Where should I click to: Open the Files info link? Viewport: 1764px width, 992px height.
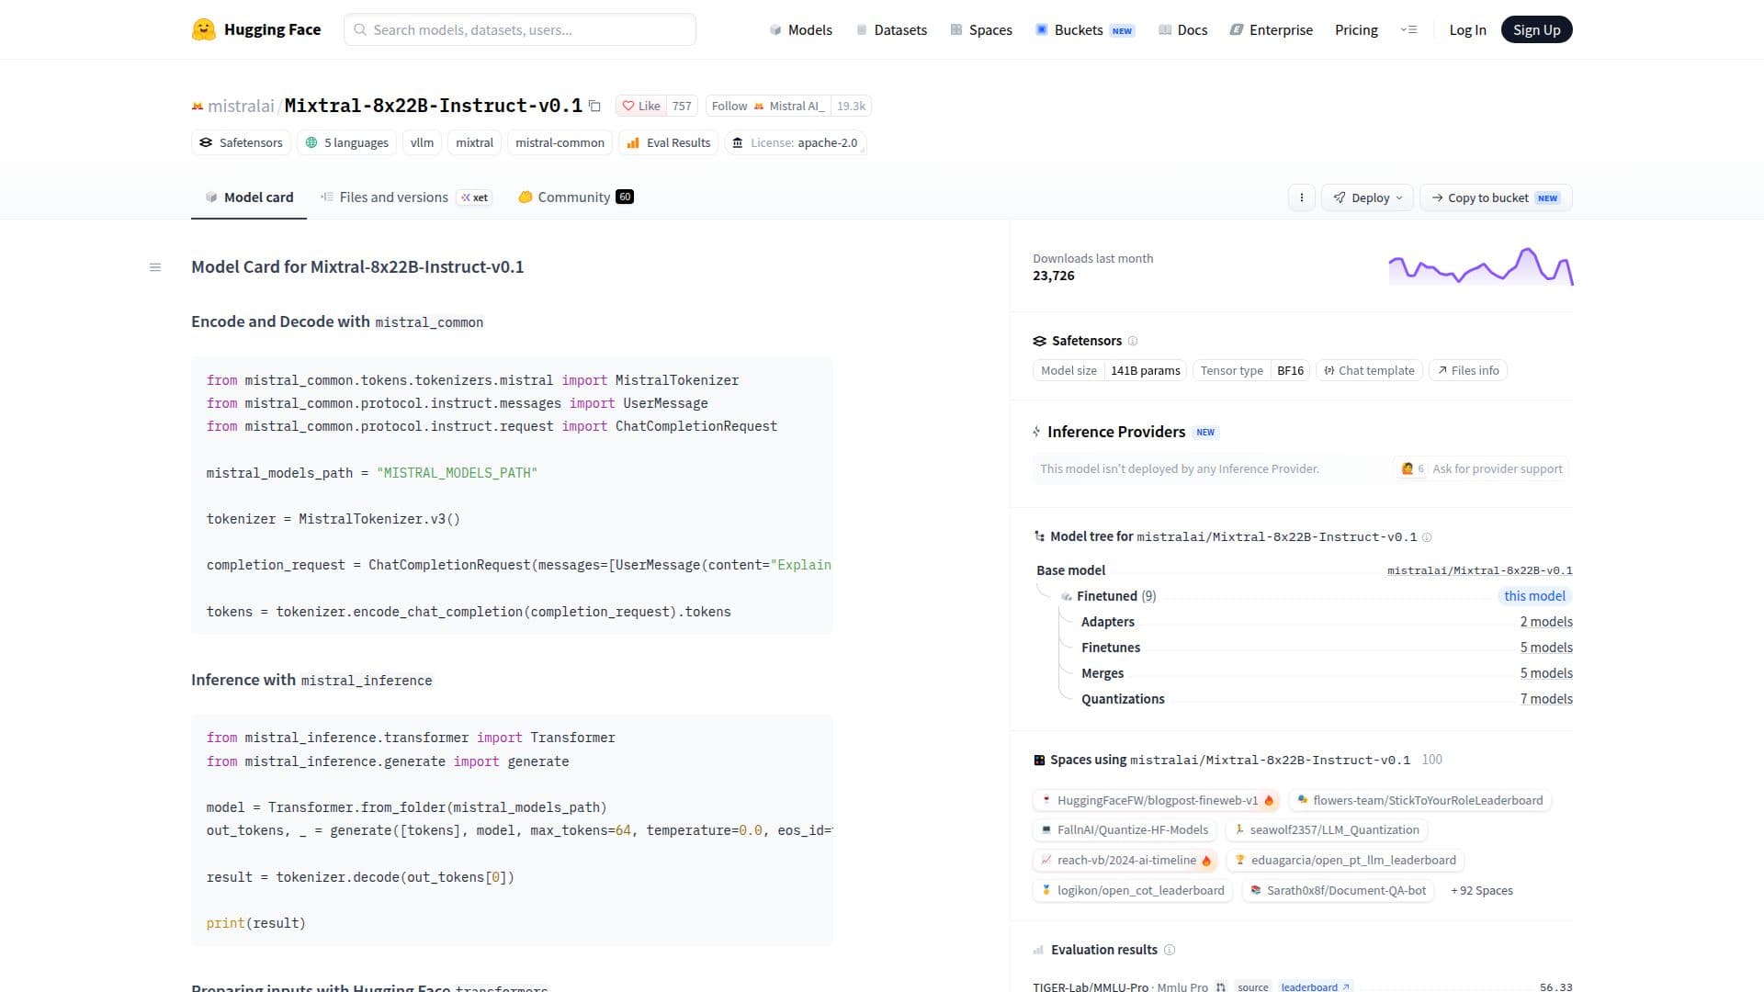(1468, 370)
